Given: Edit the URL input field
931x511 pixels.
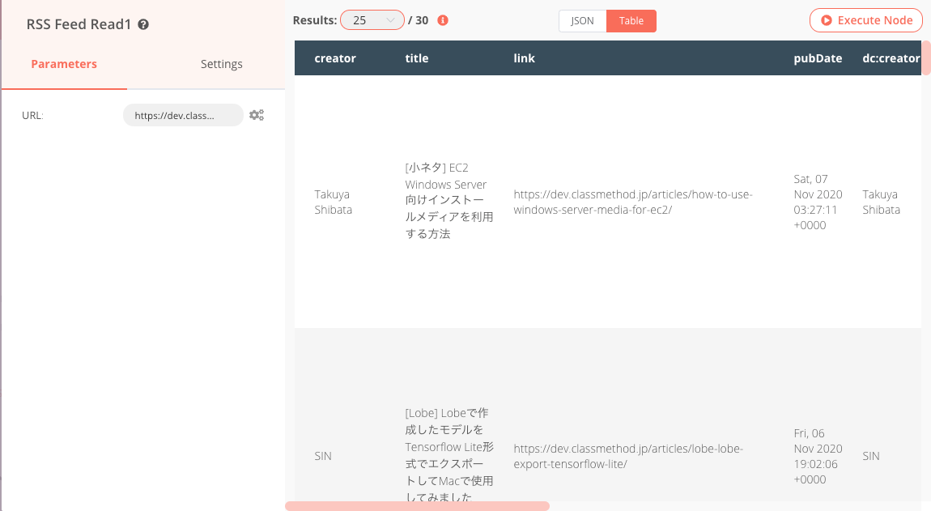Looking at the screenshot, I should pos(183,115).
